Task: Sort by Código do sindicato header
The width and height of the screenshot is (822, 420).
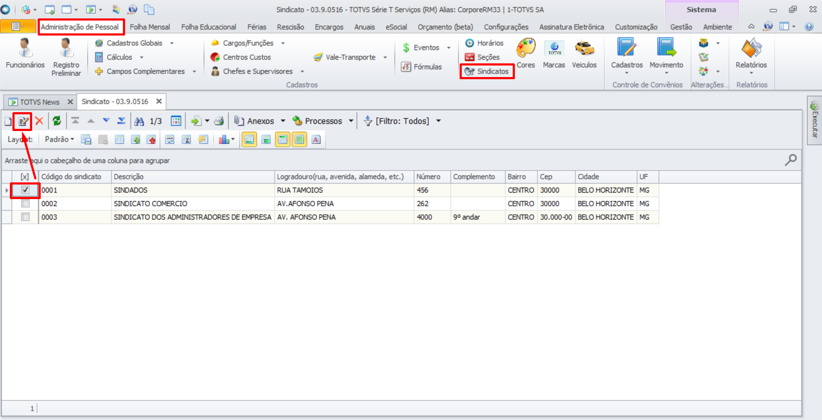Action: tap(75, 176)
